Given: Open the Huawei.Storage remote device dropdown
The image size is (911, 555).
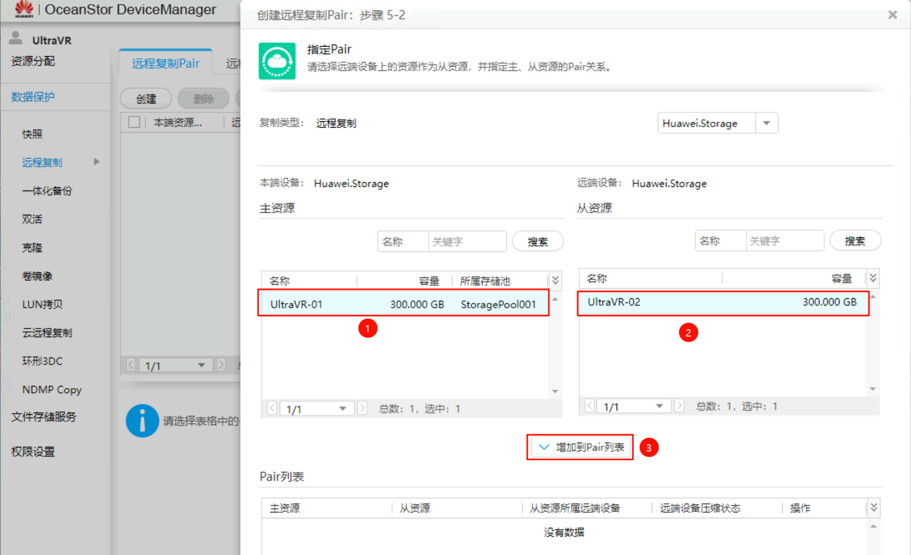Looking at the screenshot, I should point(766,123).
